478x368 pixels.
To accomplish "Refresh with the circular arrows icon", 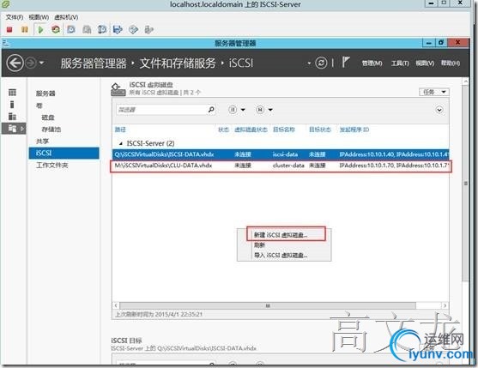I will pos(321,63).
